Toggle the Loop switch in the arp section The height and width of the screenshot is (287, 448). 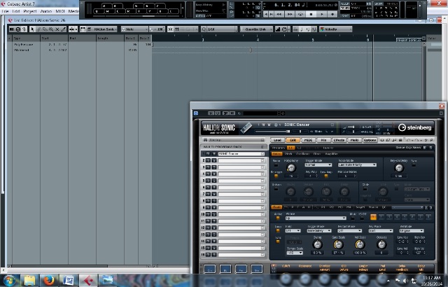[278, 230]
